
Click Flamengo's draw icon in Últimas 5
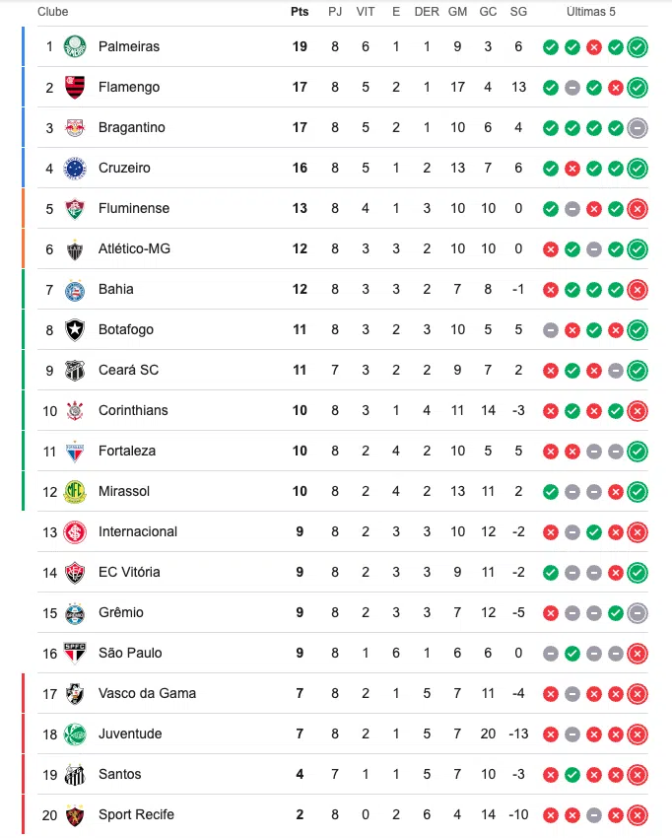(571, 87)
